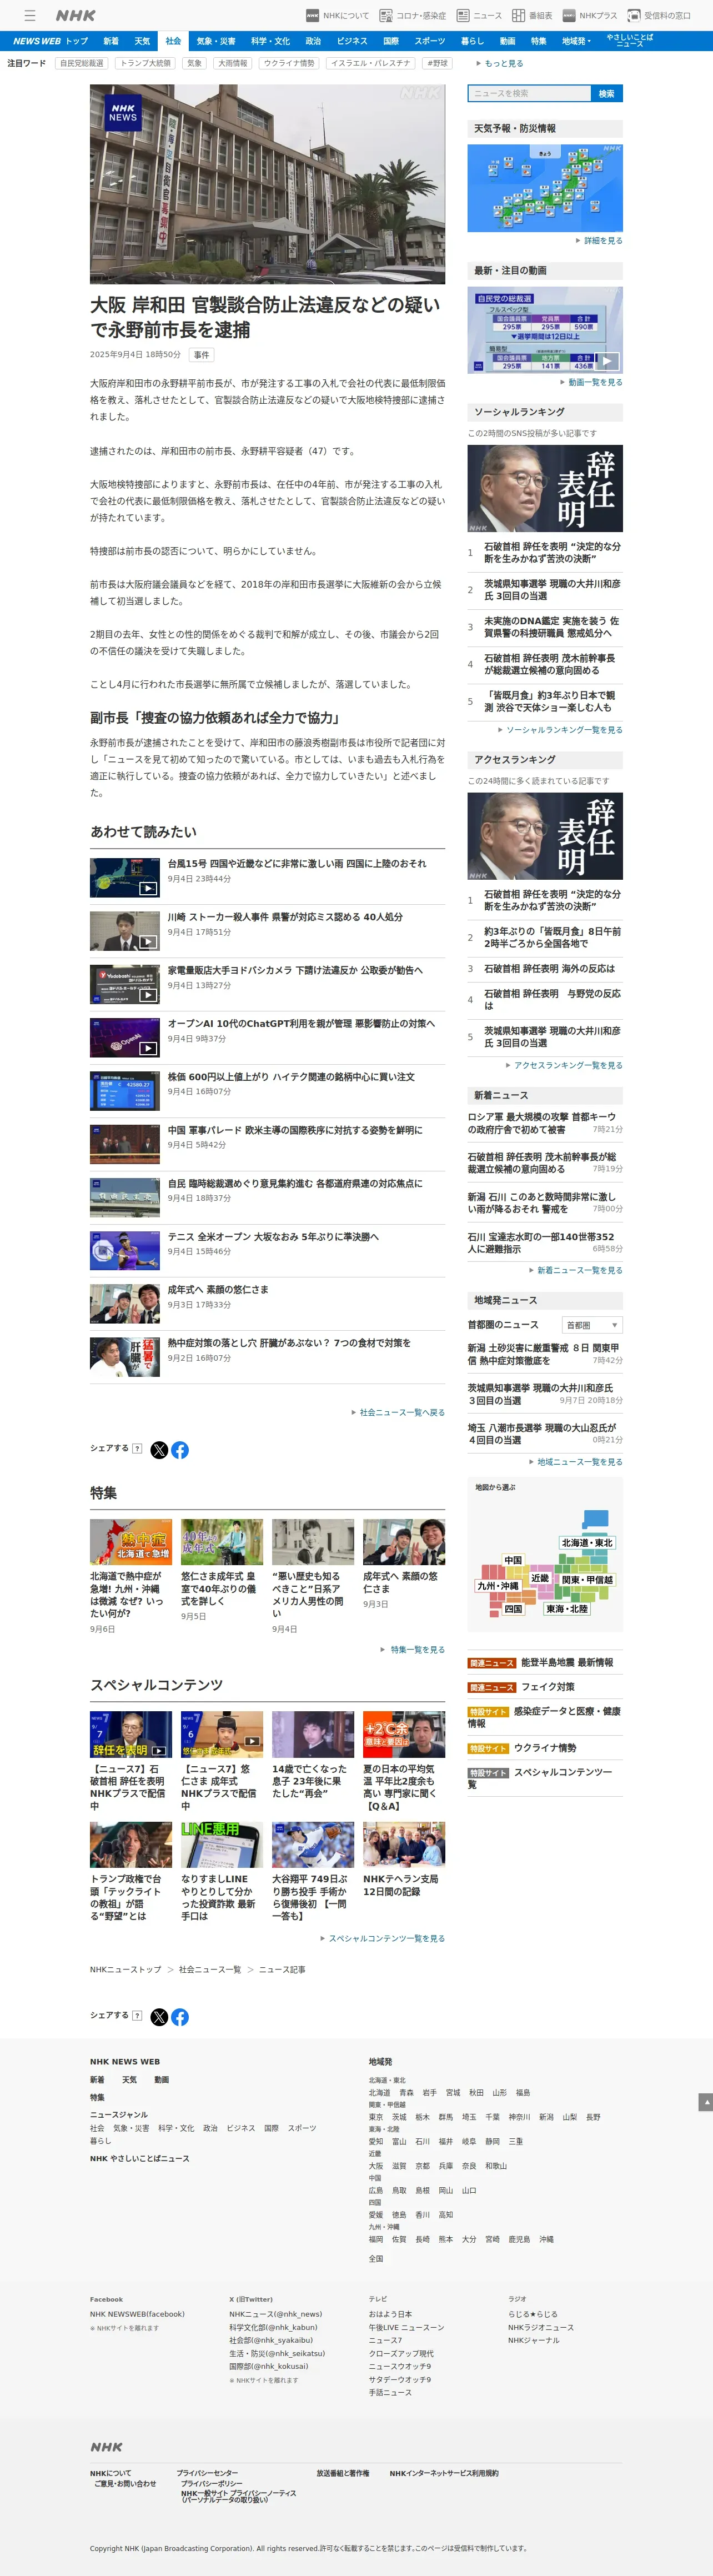
Task: Select スポーツ in the blue navigation bar
Action: point(430,41)
